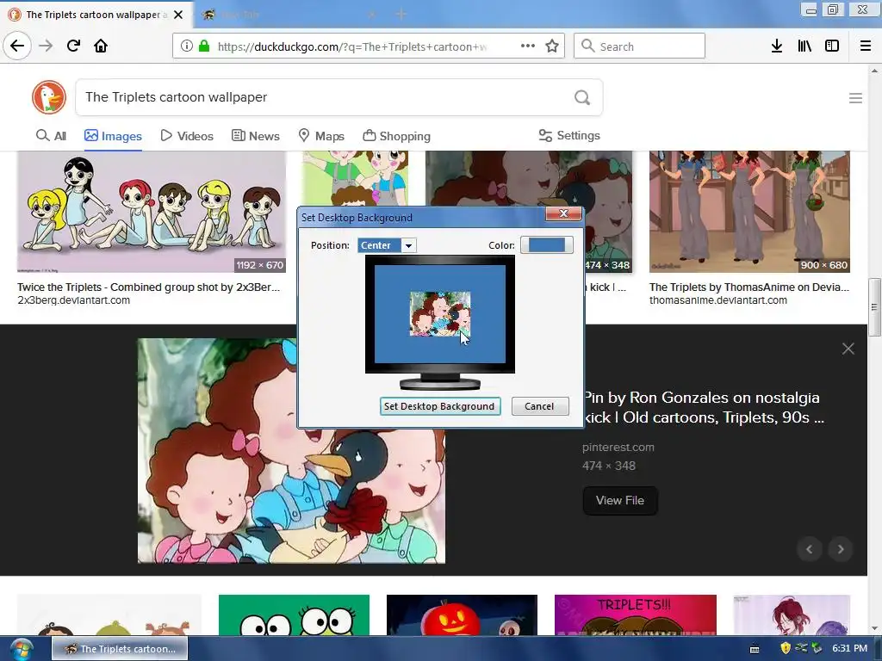Click the large Triplets preview image

coord(291,451)
